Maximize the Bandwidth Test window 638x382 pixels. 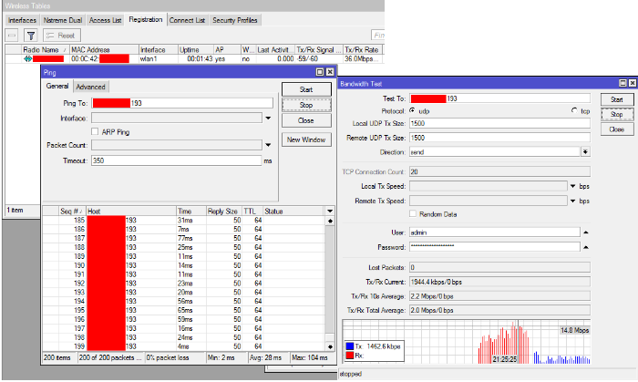[x=623, y=83]
